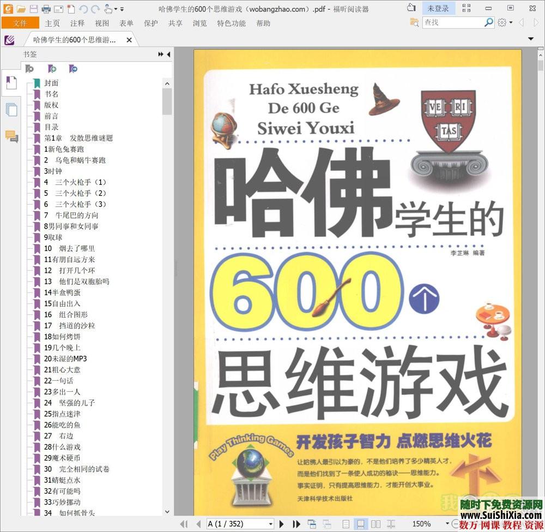Open bookmark 7 牛尾巴的方向

[x=71, y=215]
